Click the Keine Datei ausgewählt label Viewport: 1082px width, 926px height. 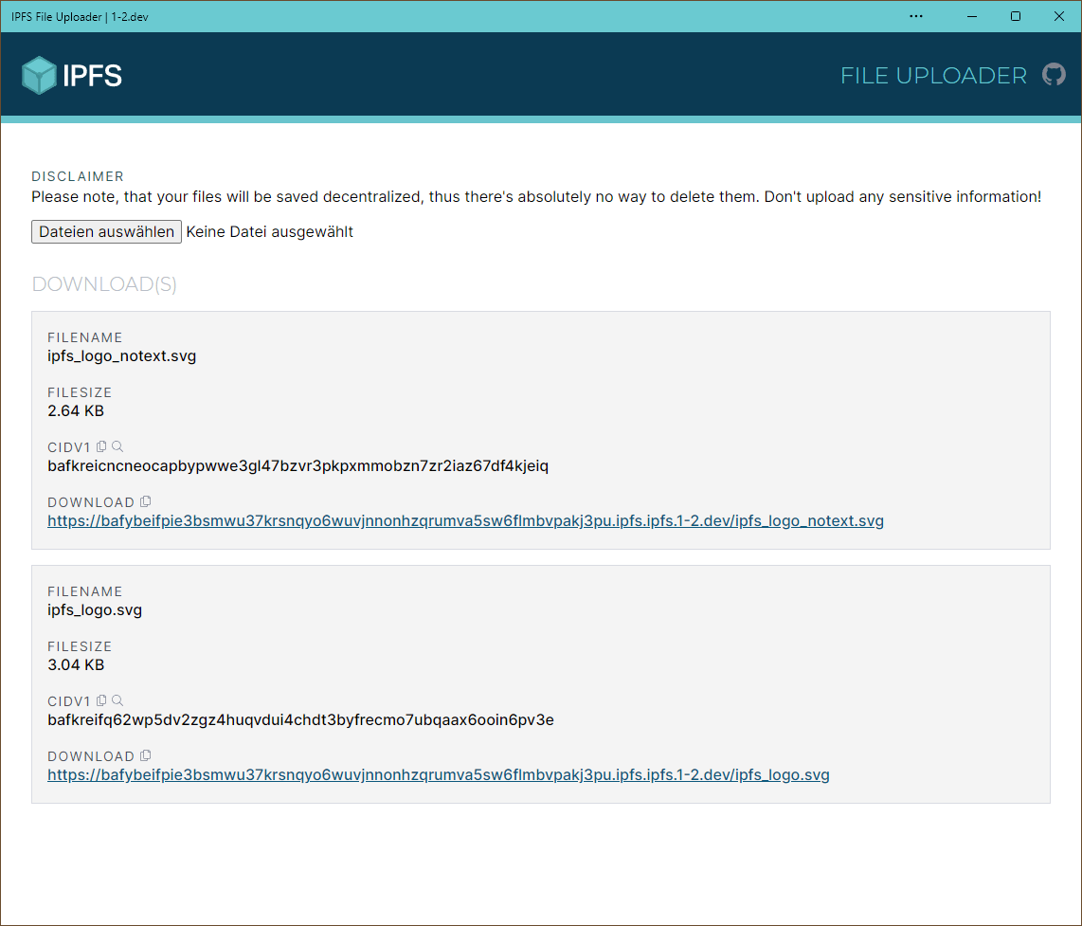(270, 232)
